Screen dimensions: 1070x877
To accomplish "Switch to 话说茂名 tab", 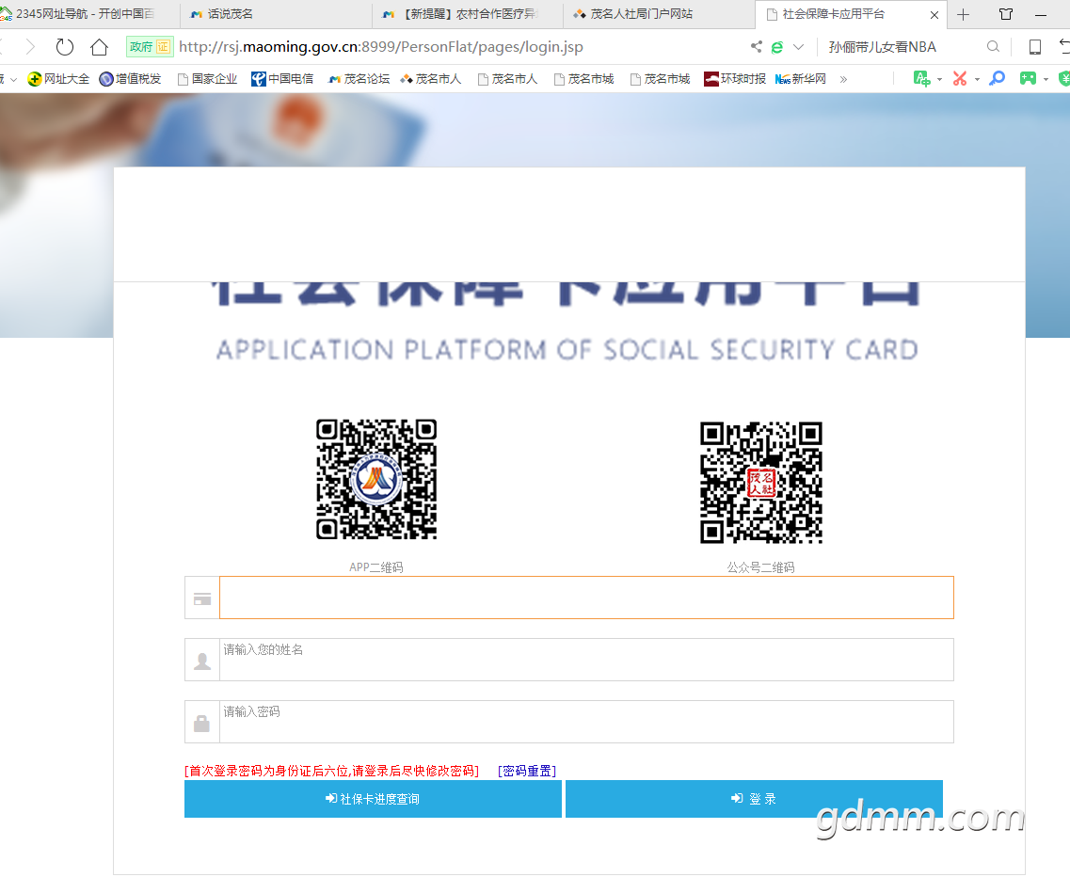I will (x=277, y=14).
